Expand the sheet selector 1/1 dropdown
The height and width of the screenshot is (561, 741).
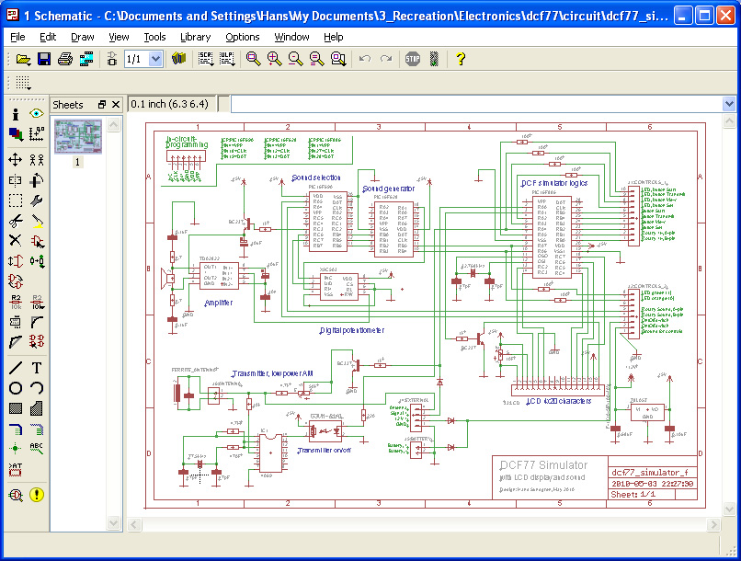click(x=155, y=59)
